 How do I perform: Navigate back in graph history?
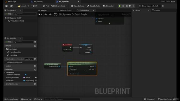pyautogui.click(x=46, y=14)
